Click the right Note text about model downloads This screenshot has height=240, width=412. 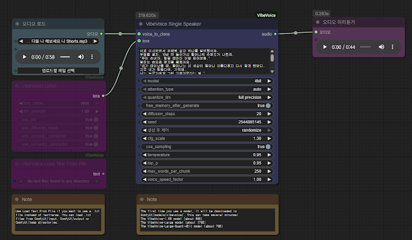pos(189,219)
